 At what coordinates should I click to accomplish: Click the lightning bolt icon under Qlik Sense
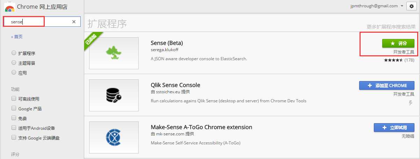tap(411, 103)
